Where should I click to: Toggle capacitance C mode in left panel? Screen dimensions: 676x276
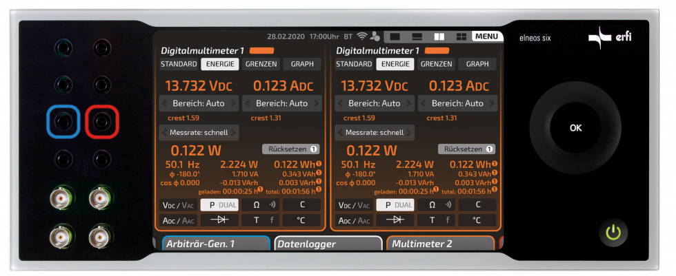(302, 205)
